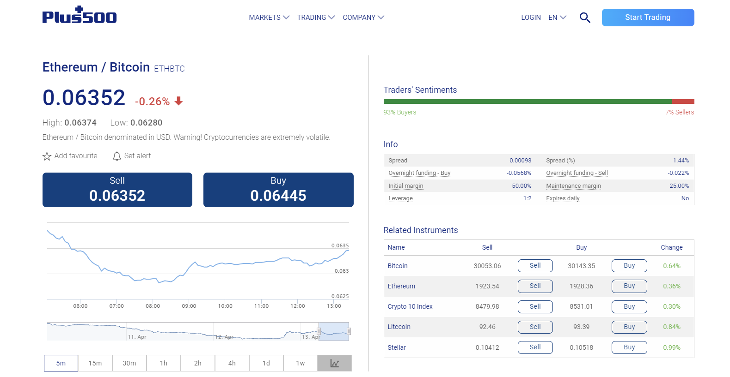Open the search magnifier icon
The height and width of the screenshot is (377, 730).
(585, 18)
